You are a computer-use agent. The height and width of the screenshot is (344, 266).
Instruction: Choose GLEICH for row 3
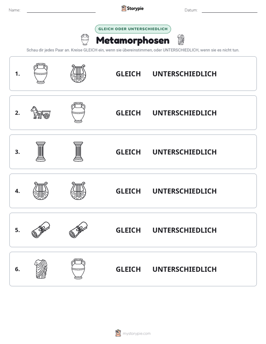coord(128,152)
